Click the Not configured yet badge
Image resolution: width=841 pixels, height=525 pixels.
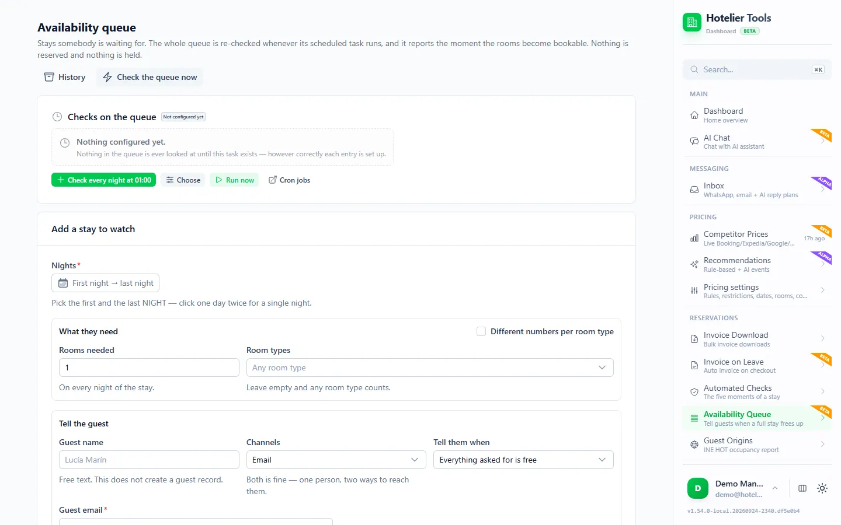coord(183,117)
